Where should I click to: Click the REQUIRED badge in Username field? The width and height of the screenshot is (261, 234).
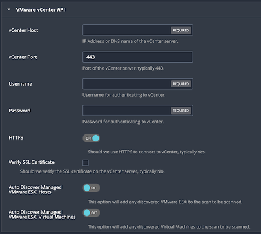pos(181,84)
